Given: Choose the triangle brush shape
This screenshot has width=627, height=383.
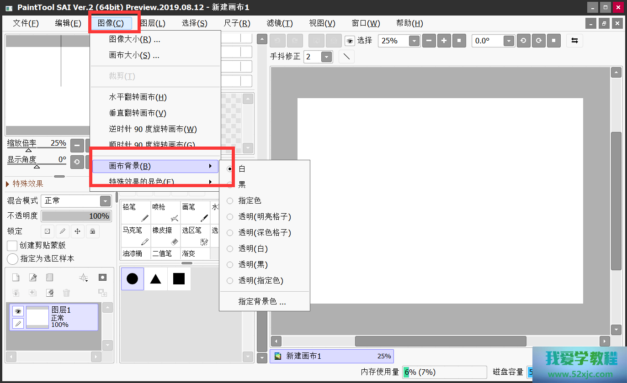Looking at the screenshot, I should tap(155, 279).
